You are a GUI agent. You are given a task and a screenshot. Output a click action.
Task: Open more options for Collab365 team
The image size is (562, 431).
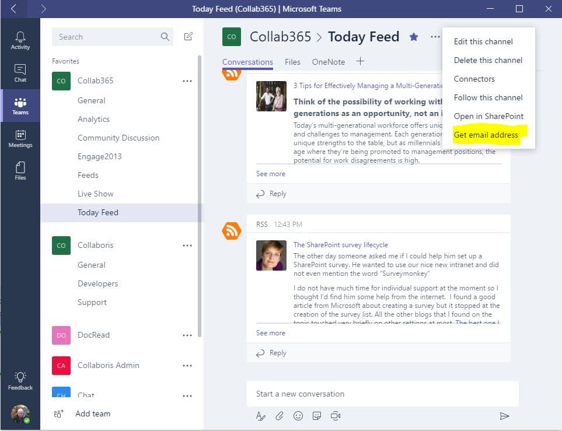point(187,81)
